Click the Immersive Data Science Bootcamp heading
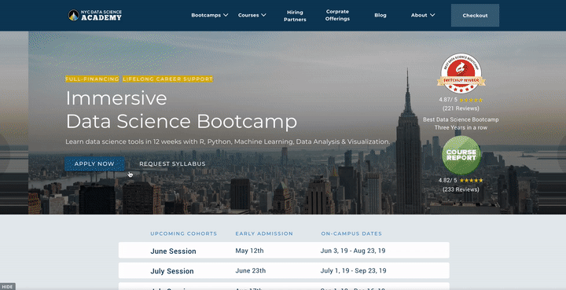 click(182, 110)
